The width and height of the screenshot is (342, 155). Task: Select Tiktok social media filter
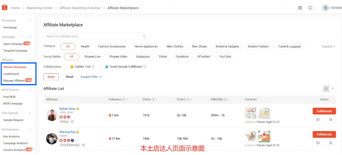coord(163,57)
